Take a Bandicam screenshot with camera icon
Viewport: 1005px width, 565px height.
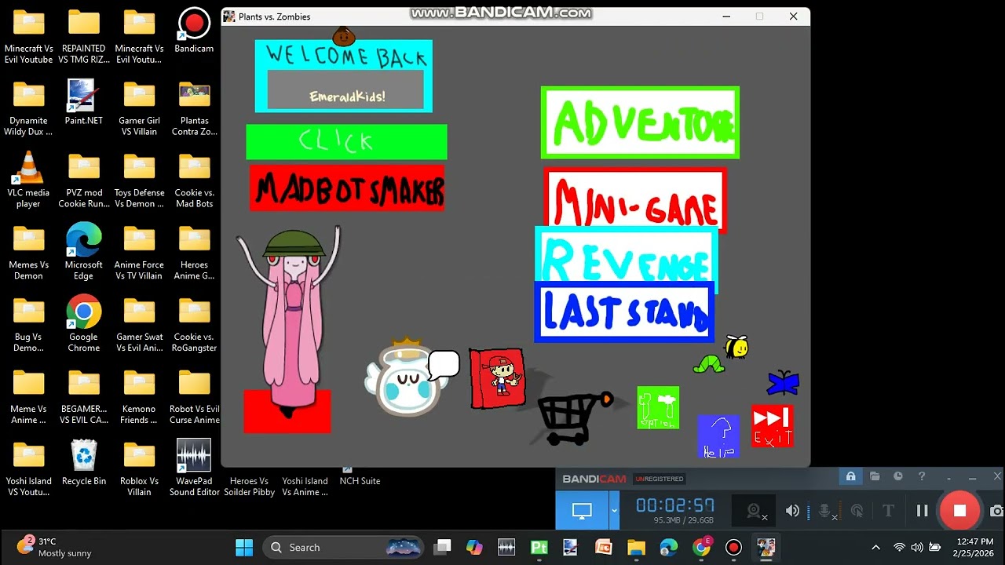click(x=996, y=511)
